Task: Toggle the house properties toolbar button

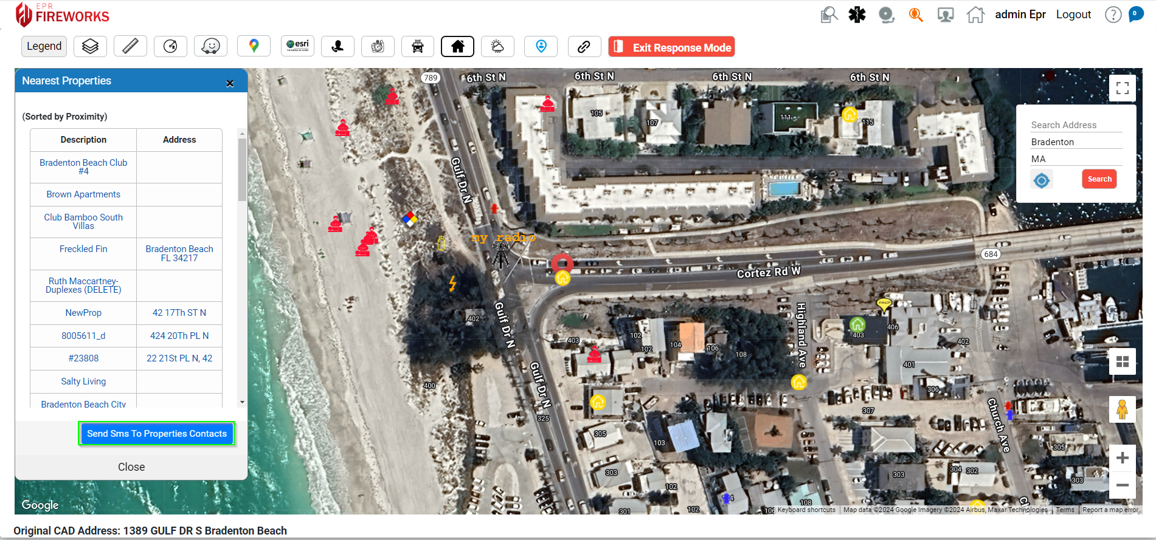Action: coord(457,46)
